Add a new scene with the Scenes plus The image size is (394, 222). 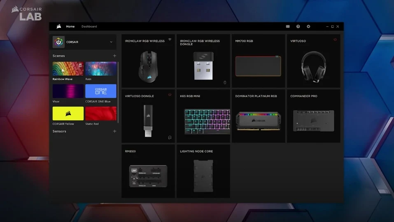tap(114, 56)
